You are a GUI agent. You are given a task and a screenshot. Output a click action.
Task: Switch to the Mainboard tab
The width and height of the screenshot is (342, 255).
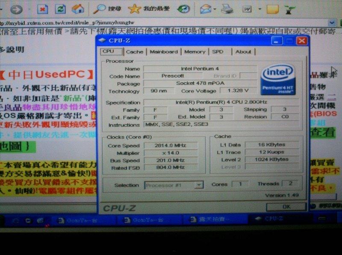pyautogui.click(x=164, y=52)
